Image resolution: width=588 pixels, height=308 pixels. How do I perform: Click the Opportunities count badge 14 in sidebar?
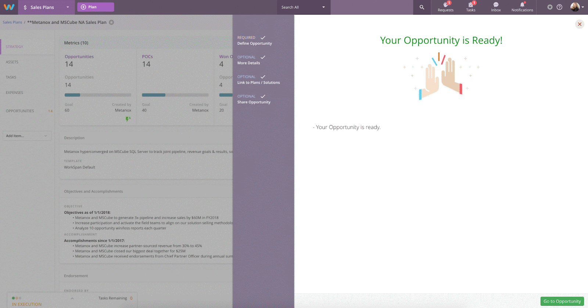pos(50,111)
